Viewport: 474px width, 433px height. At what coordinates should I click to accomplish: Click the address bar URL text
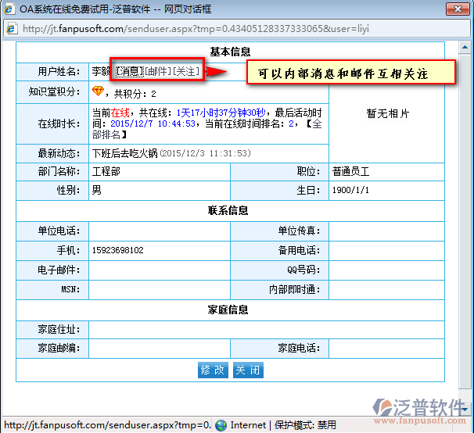click(x=196, y=29)
